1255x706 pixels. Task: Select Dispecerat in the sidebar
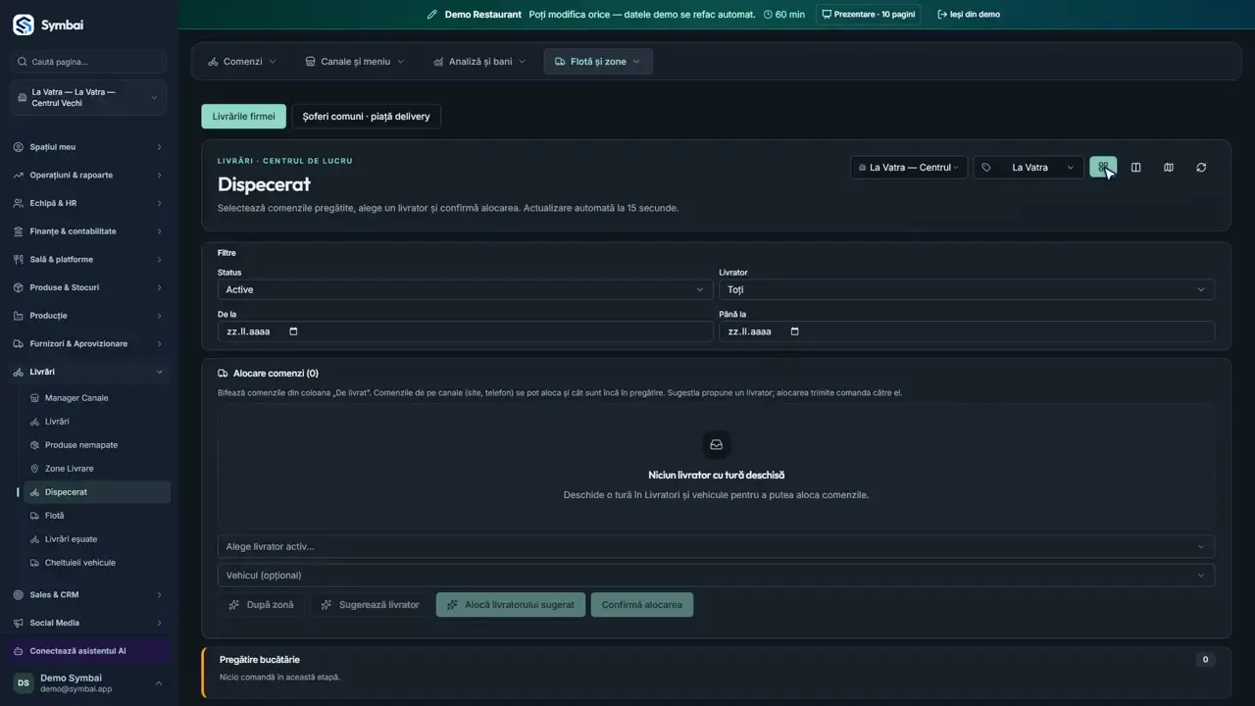coord(96,492)
